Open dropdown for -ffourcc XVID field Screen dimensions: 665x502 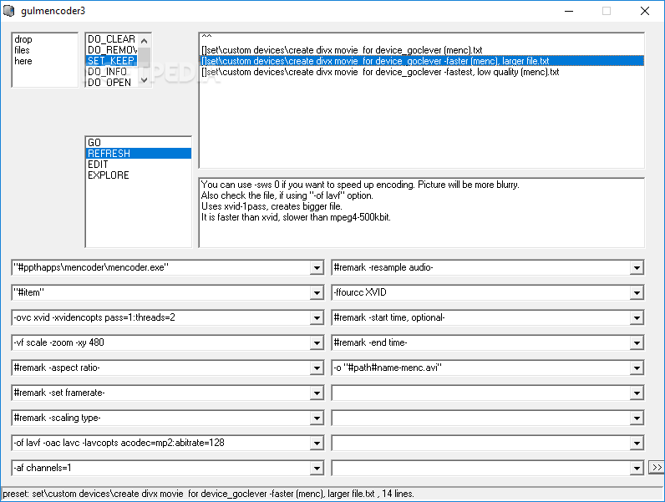click(x=637, y=292)
